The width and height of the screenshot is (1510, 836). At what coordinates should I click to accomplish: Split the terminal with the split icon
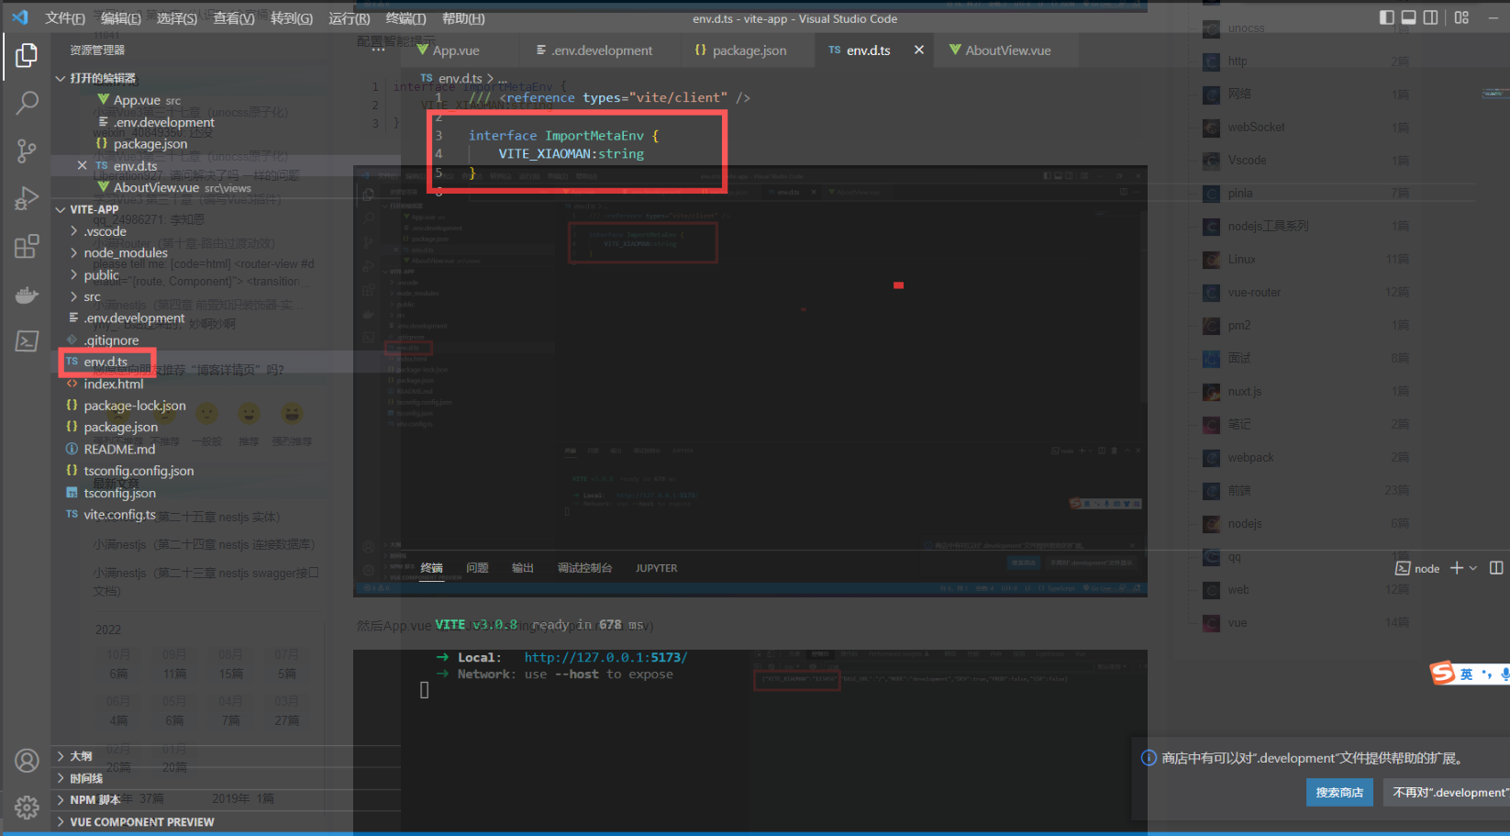click(1496, 568)
